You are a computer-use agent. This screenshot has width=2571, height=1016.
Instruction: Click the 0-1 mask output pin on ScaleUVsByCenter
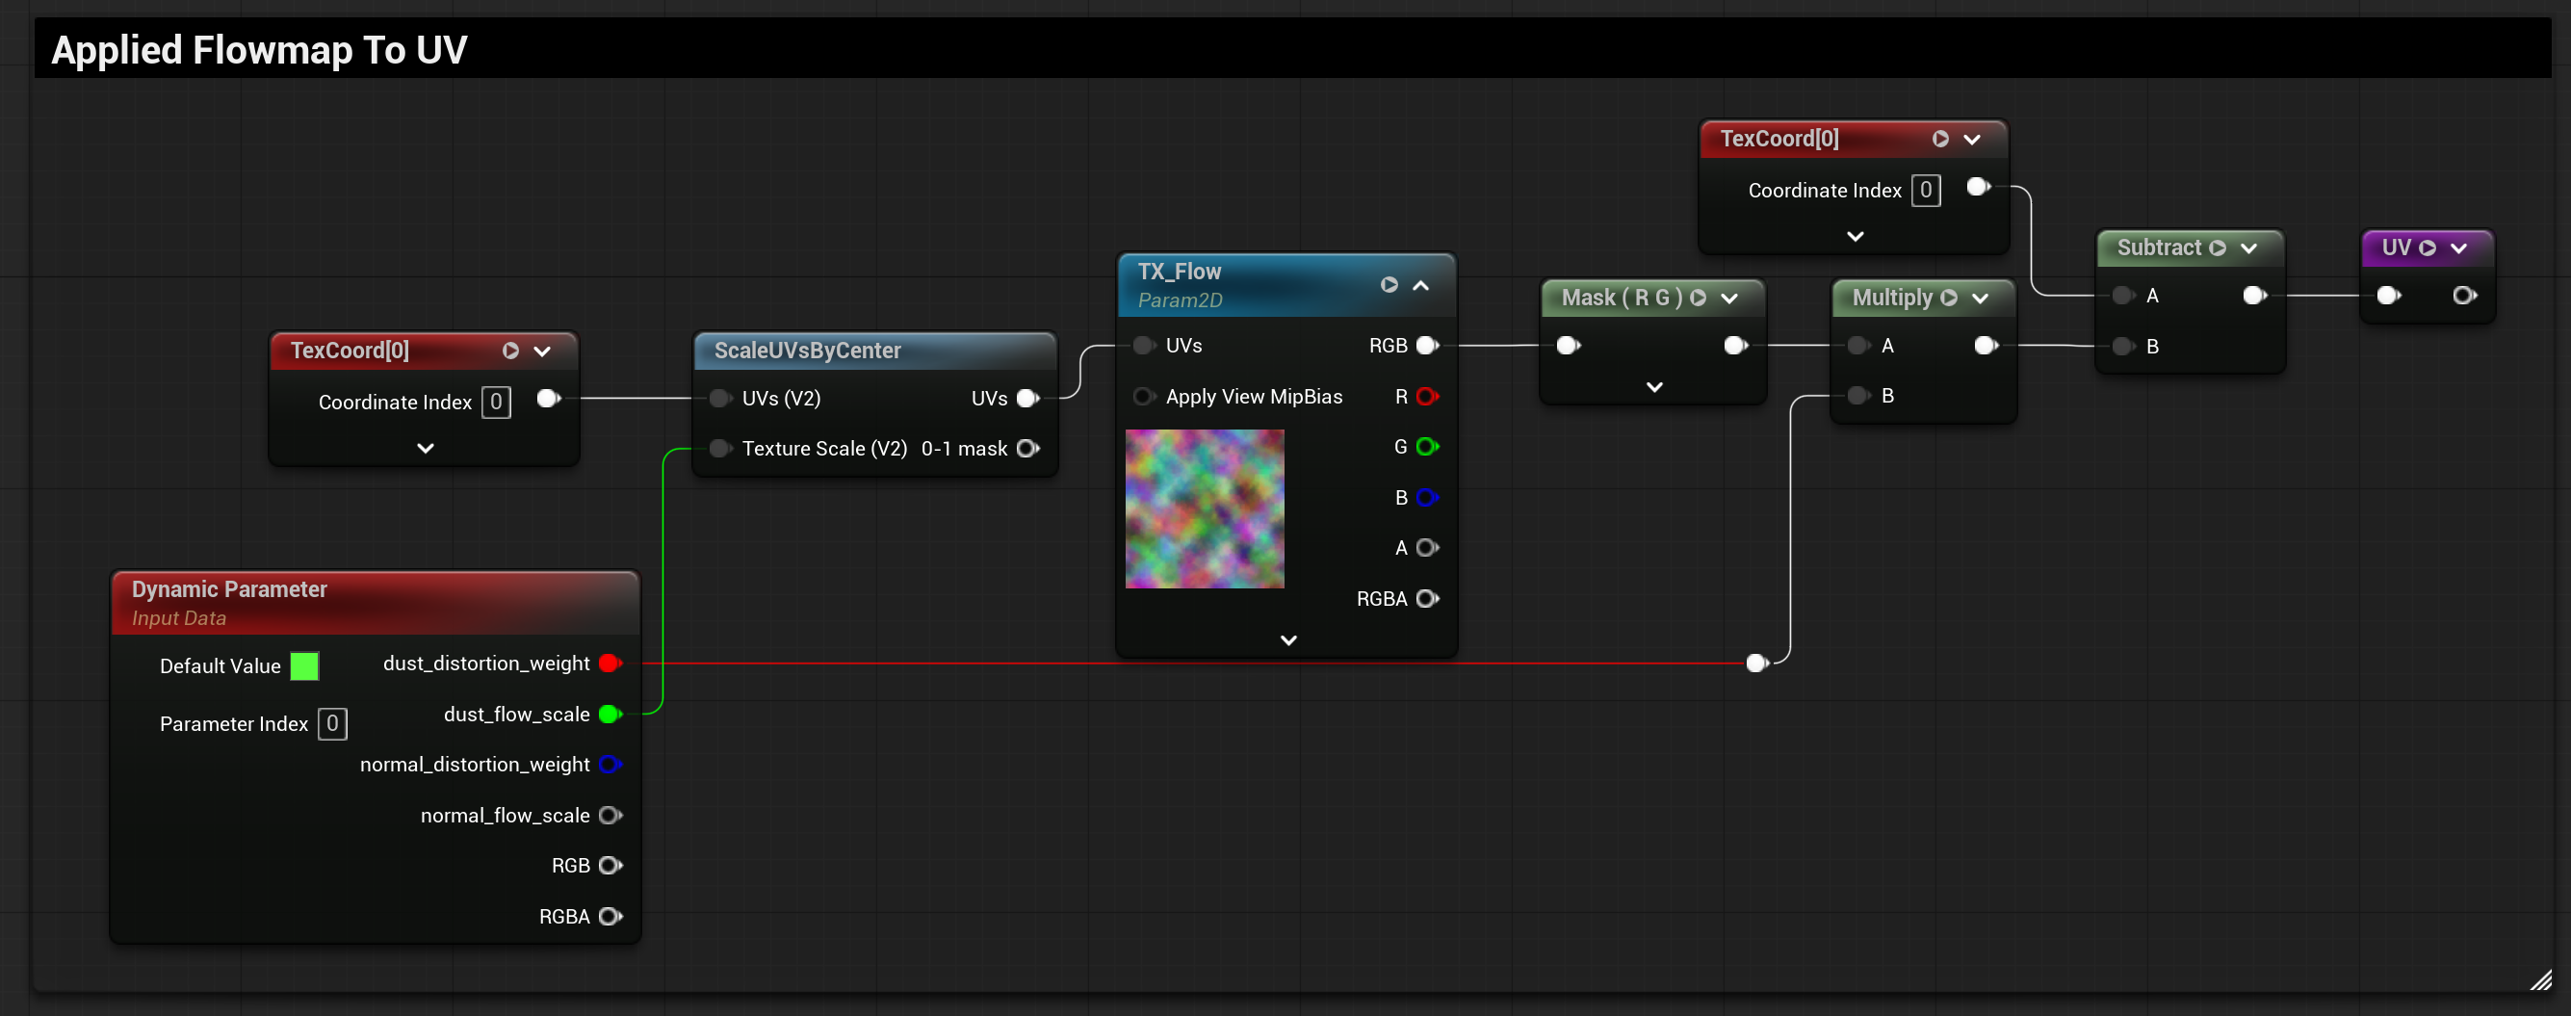pyautogui.click(x=1027, y=448)
